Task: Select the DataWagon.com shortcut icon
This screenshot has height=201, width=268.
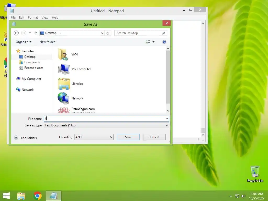Action: click(x=64, y=110)
